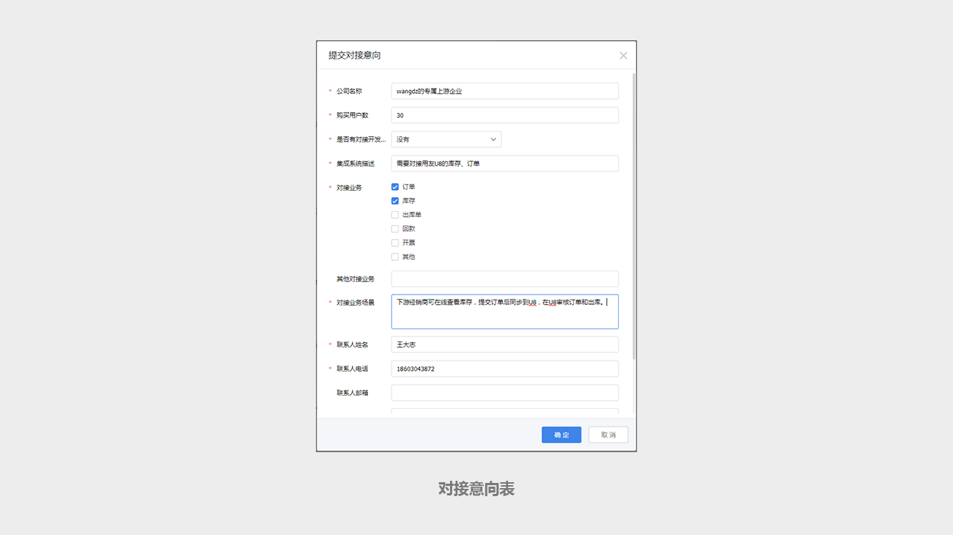Check the 开票 checkbox
This screenshot has height=535, width=953.
[395, 243]
